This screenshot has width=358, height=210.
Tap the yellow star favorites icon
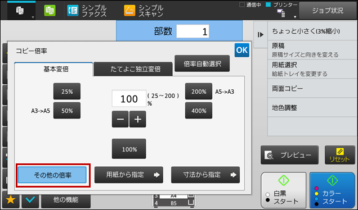pos(11,200)
